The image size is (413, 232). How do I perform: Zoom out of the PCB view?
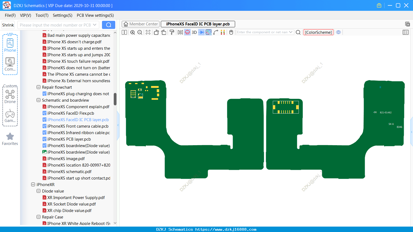[x=140, y=32]
